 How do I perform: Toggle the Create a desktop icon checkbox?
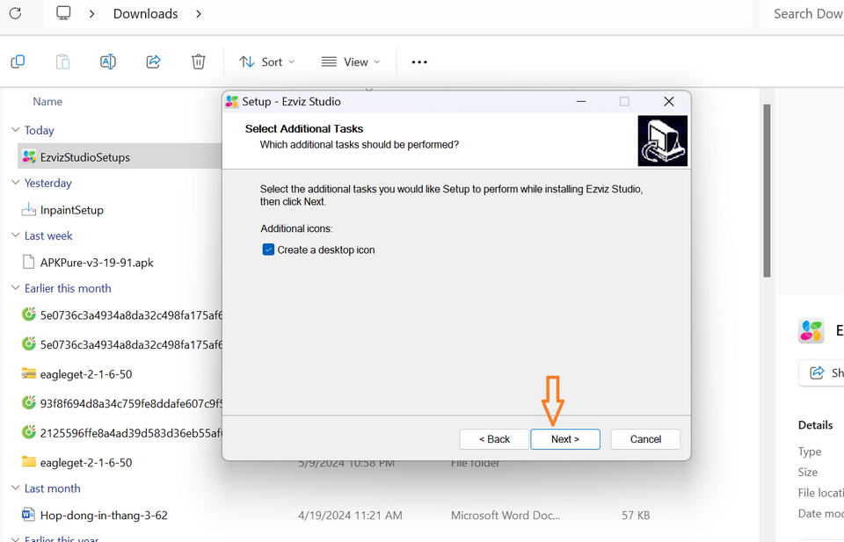pos(268,249)
